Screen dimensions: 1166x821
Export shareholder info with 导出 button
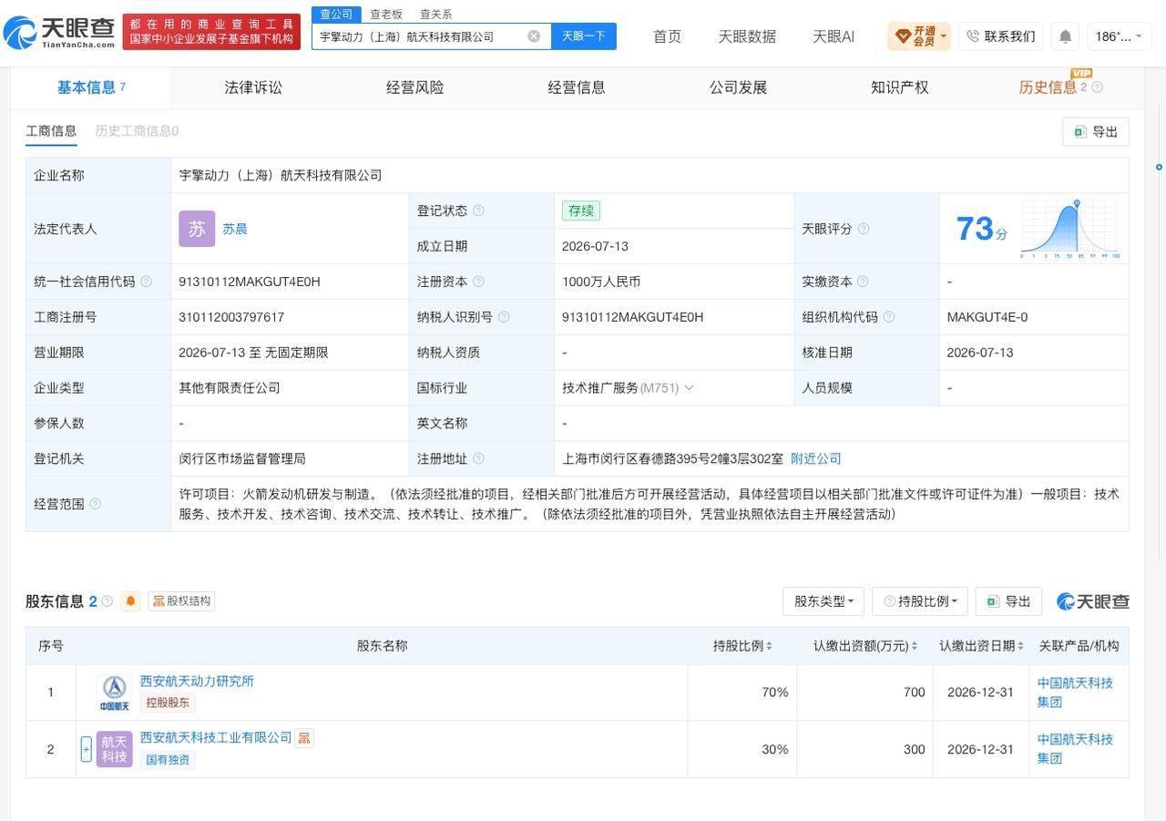pos(1008,601)
